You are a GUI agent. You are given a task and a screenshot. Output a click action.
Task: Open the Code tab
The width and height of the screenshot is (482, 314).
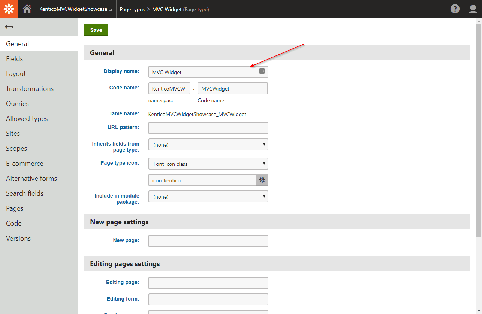tap(39, 223)
